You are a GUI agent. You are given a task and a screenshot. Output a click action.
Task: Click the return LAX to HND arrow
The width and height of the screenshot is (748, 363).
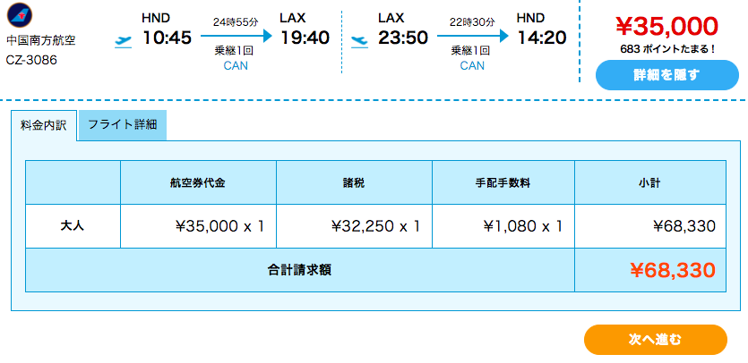(473, 36)
